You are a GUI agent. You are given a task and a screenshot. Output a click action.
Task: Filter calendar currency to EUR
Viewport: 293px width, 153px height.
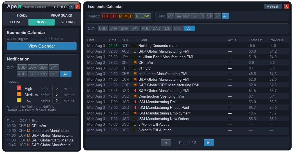pyautogui.click(x=114, y=28)
